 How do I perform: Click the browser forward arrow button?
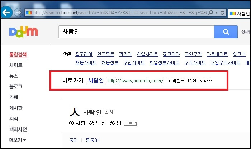pyautogui.click(x=18, y=12)
